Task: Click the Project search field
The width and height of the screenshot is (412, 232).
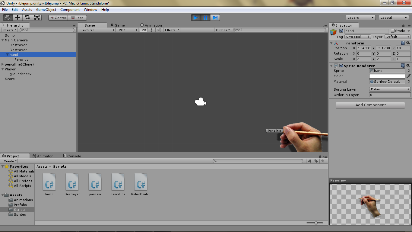Action: tap(258, 161)
